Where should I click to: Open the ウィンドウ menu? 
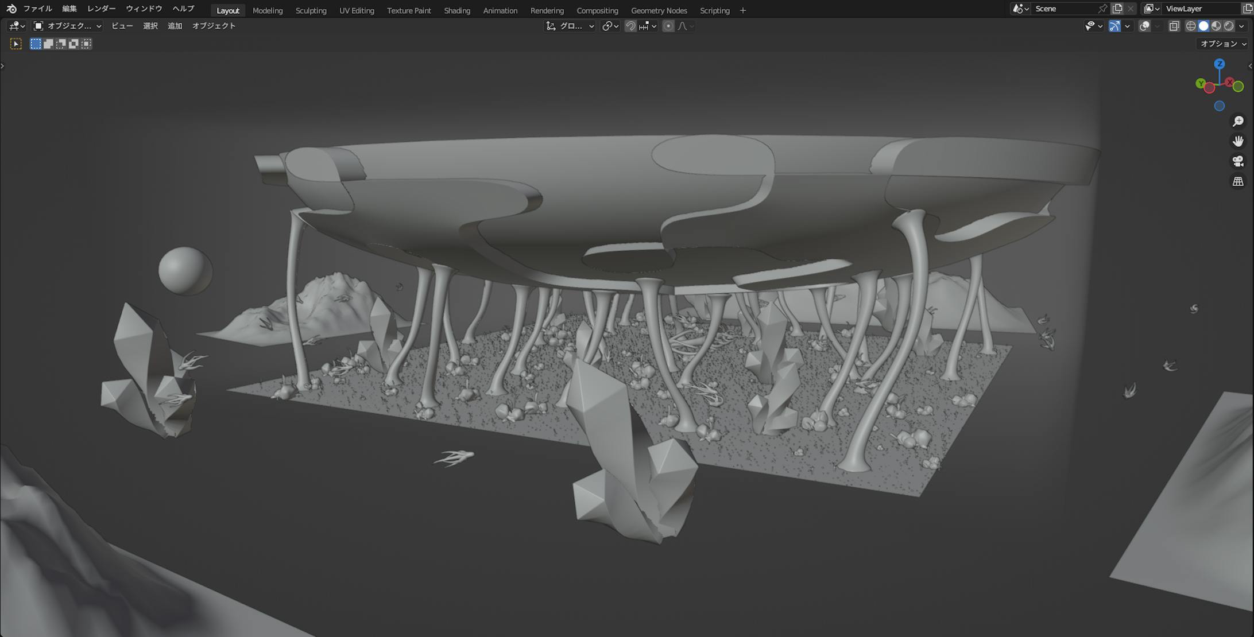[x=144, y=9]
